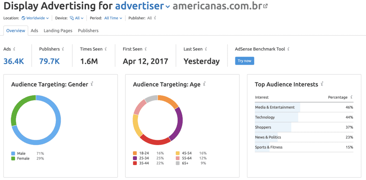Click the Shoppers interest row
Screen dimensions: 366x180
pyautogui.click(x=304, y=127)
